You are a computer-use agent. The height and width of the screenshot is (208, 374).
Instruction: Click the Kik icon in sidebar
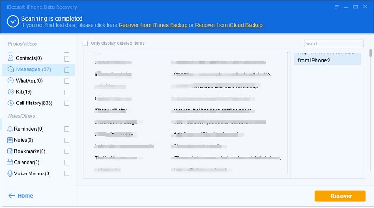pos(10,91)
